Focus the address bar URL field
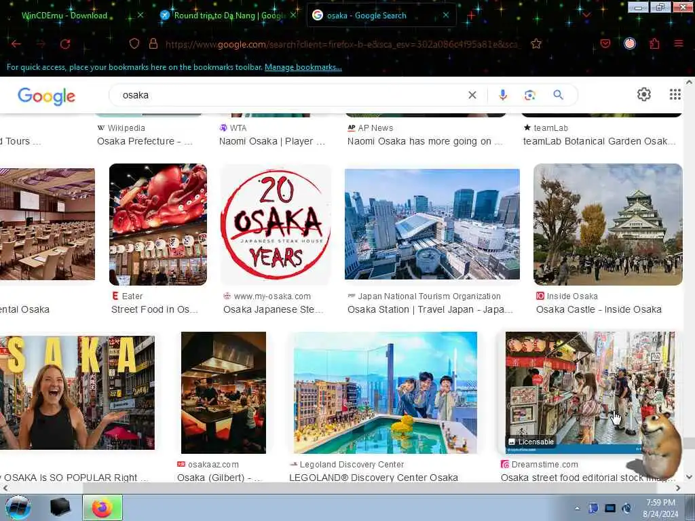The width and height of the screenshot is (695, 521). click(341, 44)
